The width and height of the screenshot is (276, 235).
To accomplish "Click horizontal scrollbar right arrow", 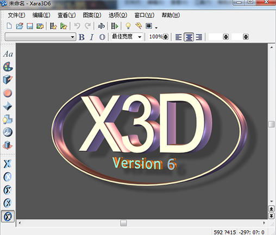I will 264,223.
